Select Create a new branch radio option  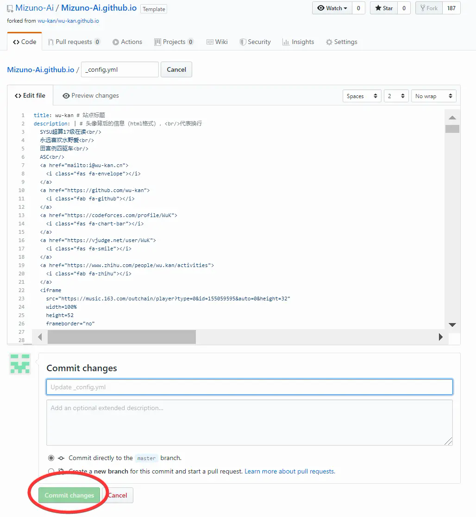coord(51,471)
